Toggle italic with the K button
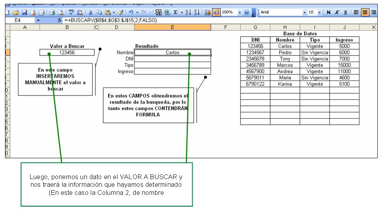 (x=337, y=12)
